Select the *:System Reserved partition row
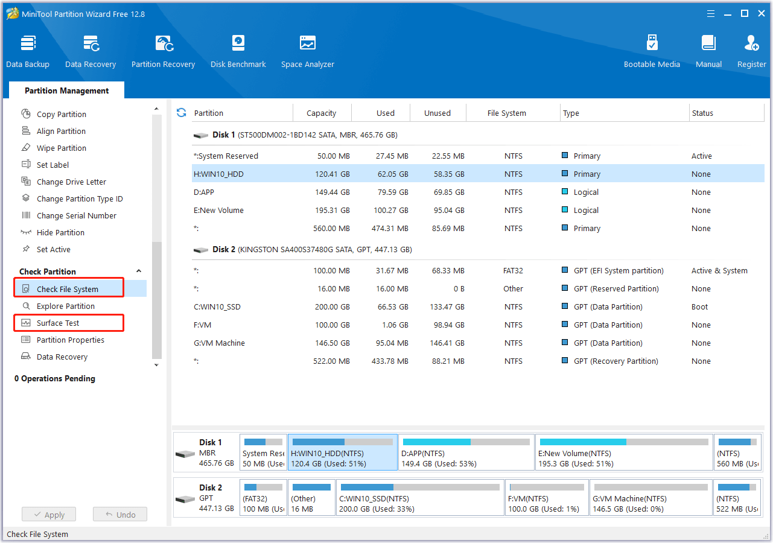The width and height of the screenshot is (773, 543). coord(479,156)
